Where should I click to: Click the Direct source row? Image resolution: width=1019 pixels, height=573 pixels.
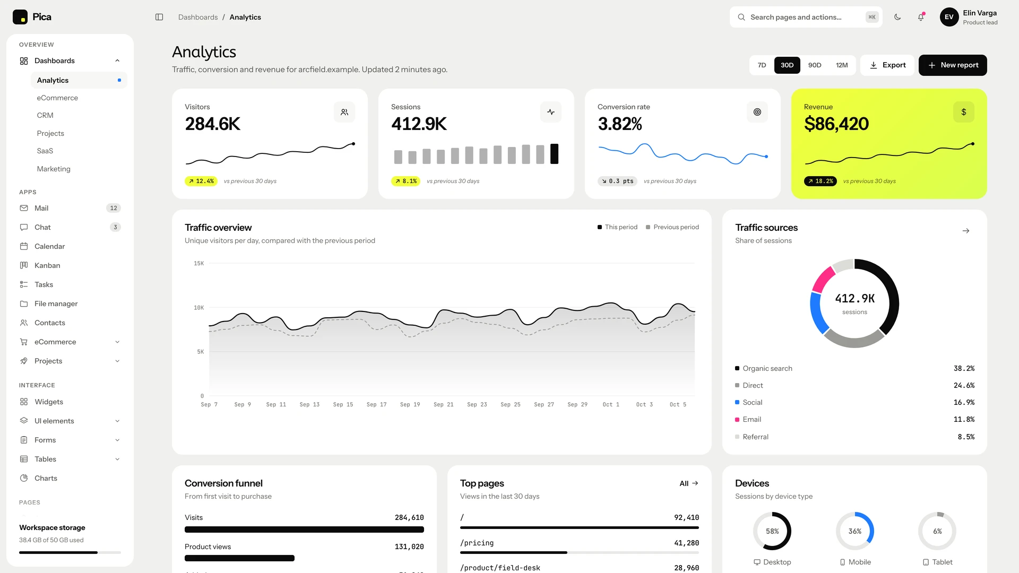[x=854, y=385]
